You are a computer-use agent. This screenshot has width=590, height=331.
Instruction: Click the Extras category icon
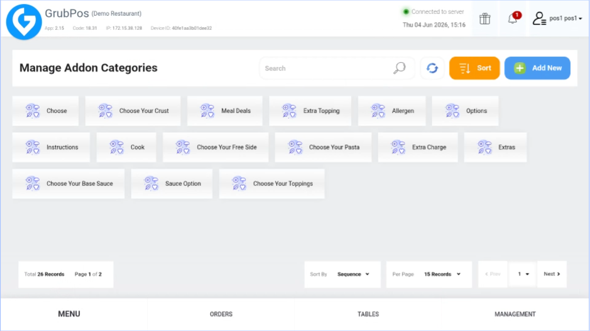[484, 147]
